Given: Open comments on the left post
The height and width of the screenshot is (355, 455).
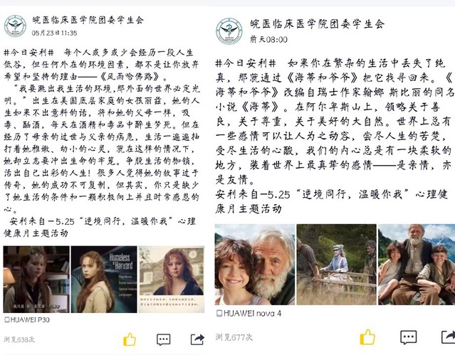Looking at the screenshot, I should (x=163, y=339).
